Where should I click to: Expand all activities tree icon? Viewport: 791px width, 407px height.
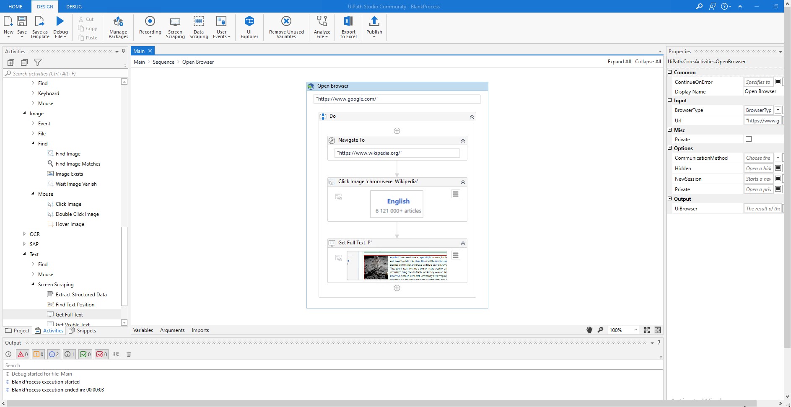click(x=11, y=62)
